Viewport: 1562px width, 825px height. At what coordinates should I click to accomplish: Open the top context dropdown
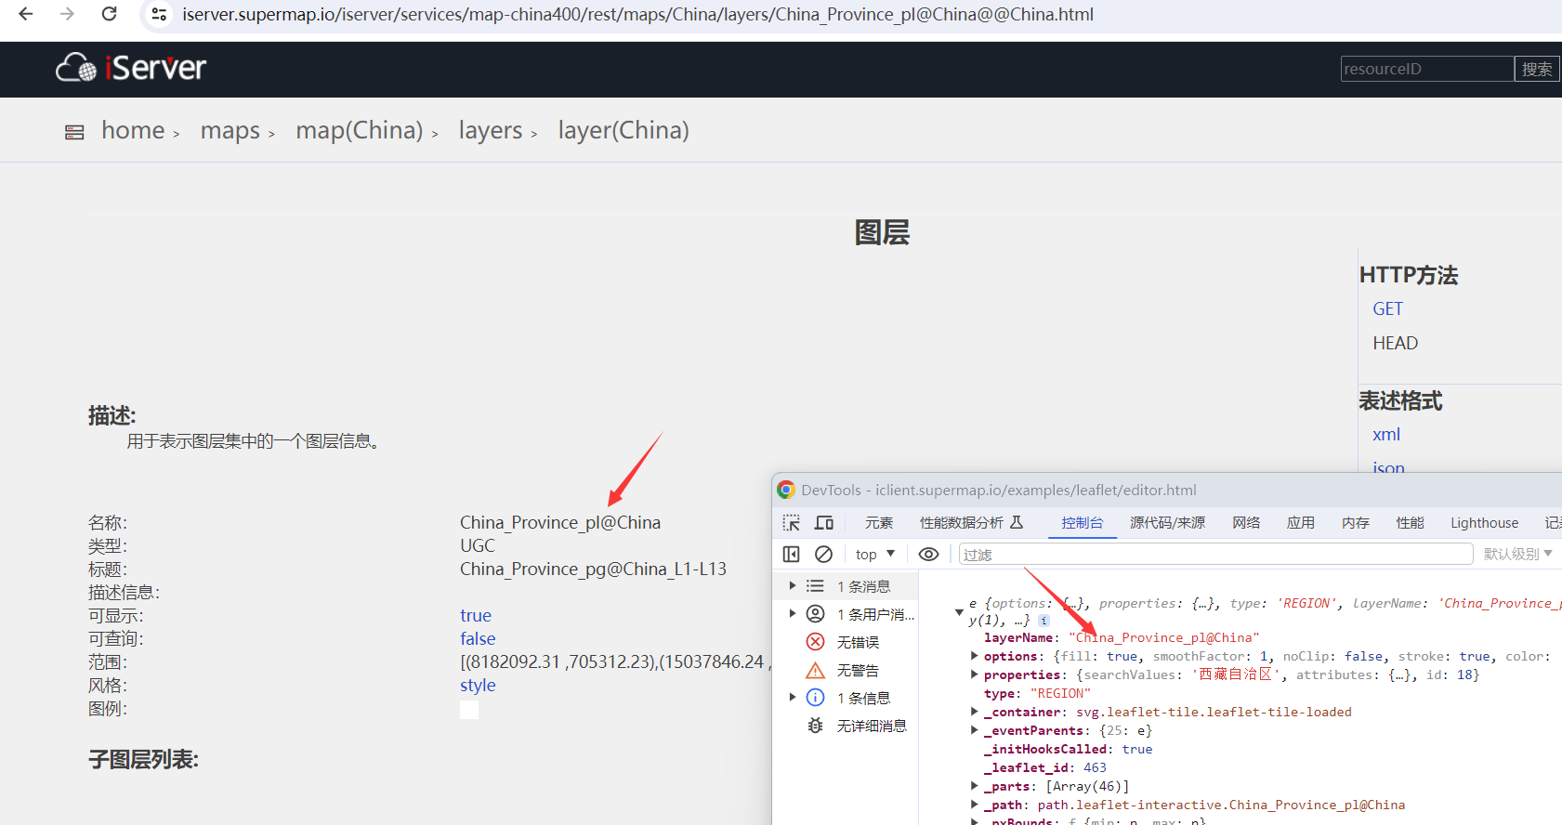click(874, 554)
